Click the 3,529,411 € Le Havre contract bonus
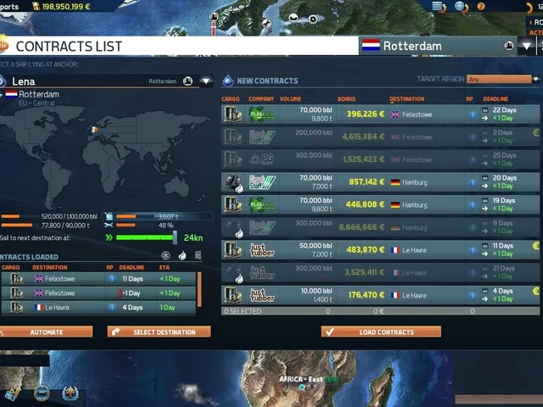This screenshot has width=543, height=407. coord(364,272)
